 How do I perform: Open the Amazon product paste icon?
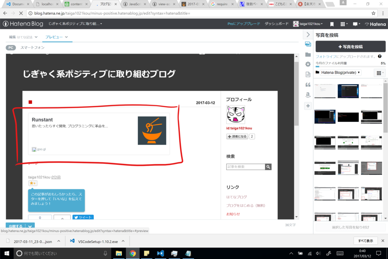click(308, 95)
